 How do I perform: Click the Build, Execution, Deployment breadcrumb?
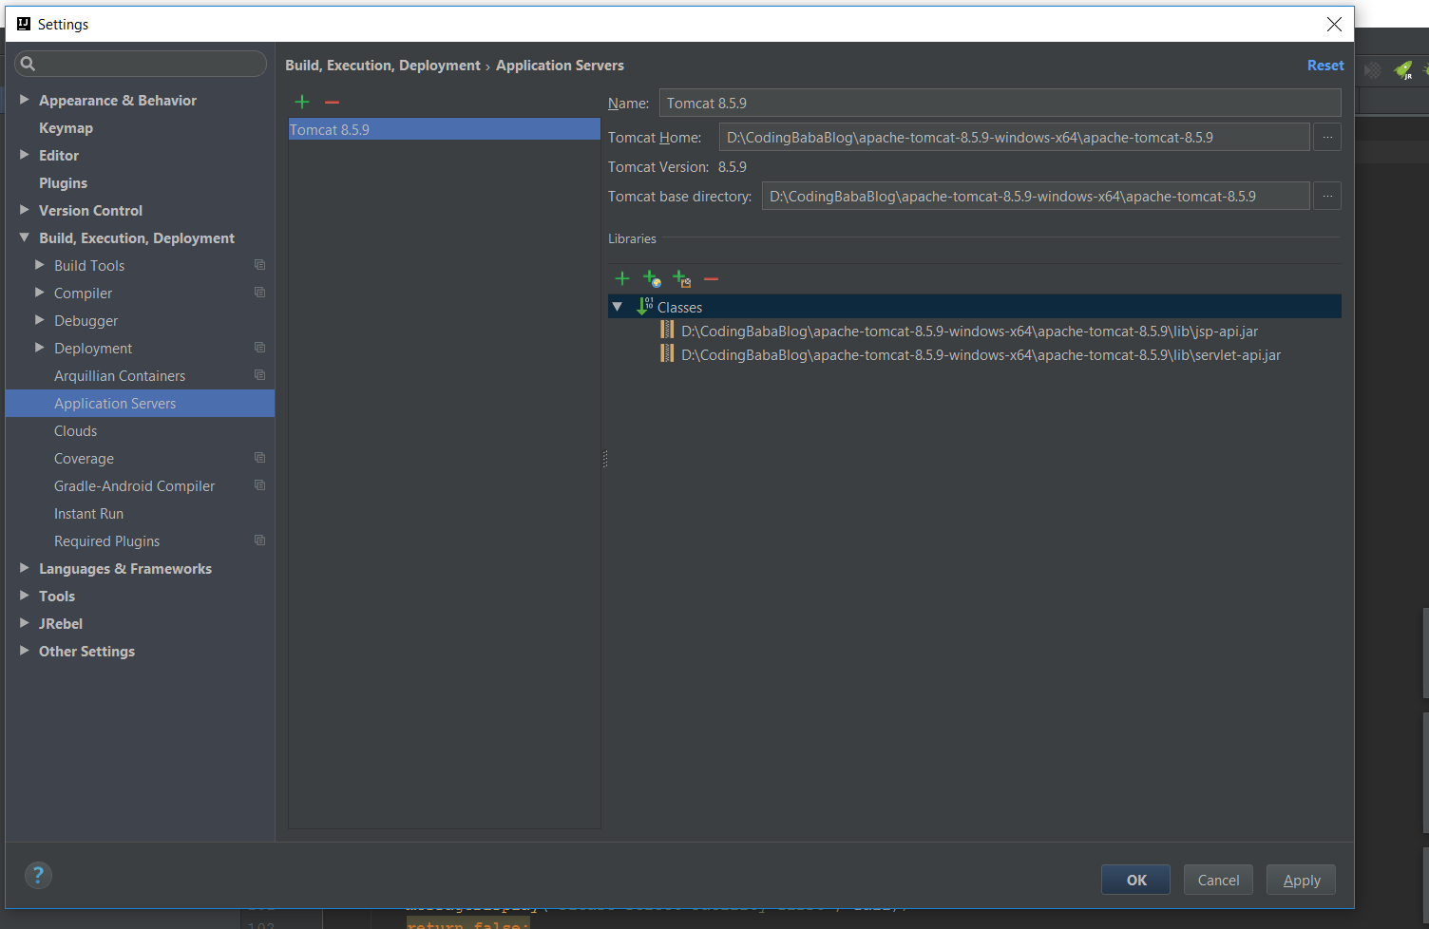coord(383,65)
